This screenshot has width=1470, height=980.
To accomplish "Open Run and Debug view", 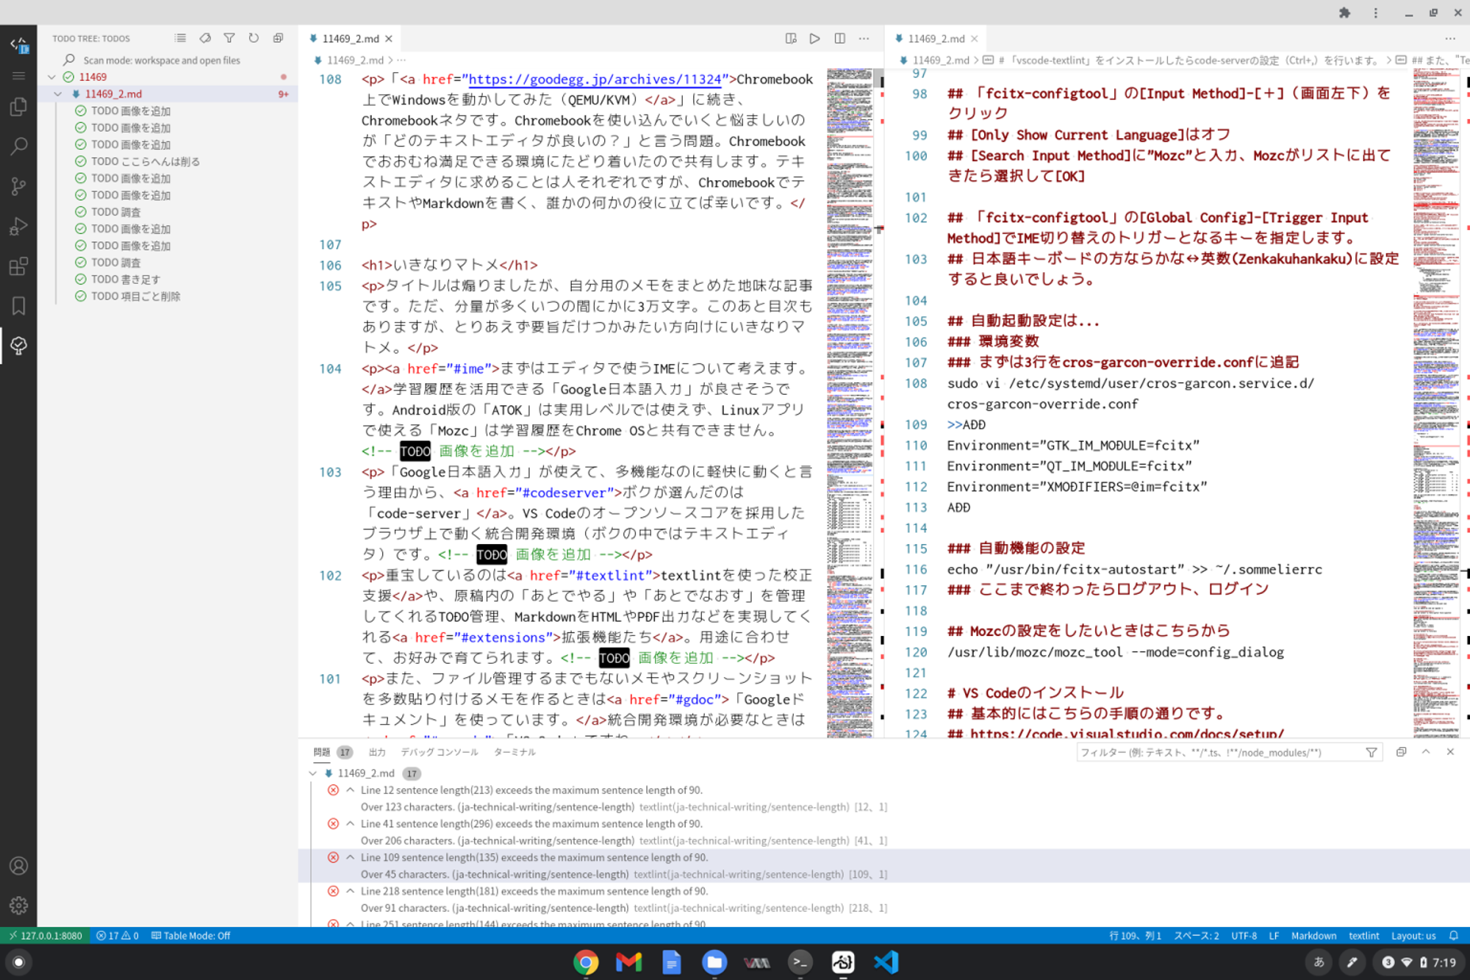I will (18, 226).
